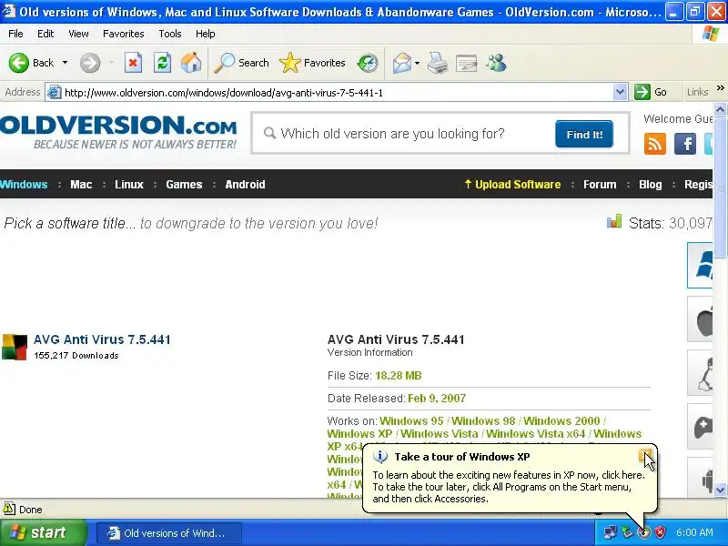Click the Games controller sidebar icon
This screenshot has height=546, width=728.
pyautogui.click(x=701, y=427)
